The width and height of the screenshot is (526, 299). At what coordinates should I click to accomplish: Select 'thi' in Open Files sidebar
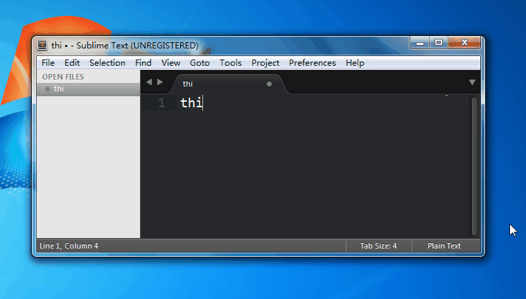click(x=89, y=89)
